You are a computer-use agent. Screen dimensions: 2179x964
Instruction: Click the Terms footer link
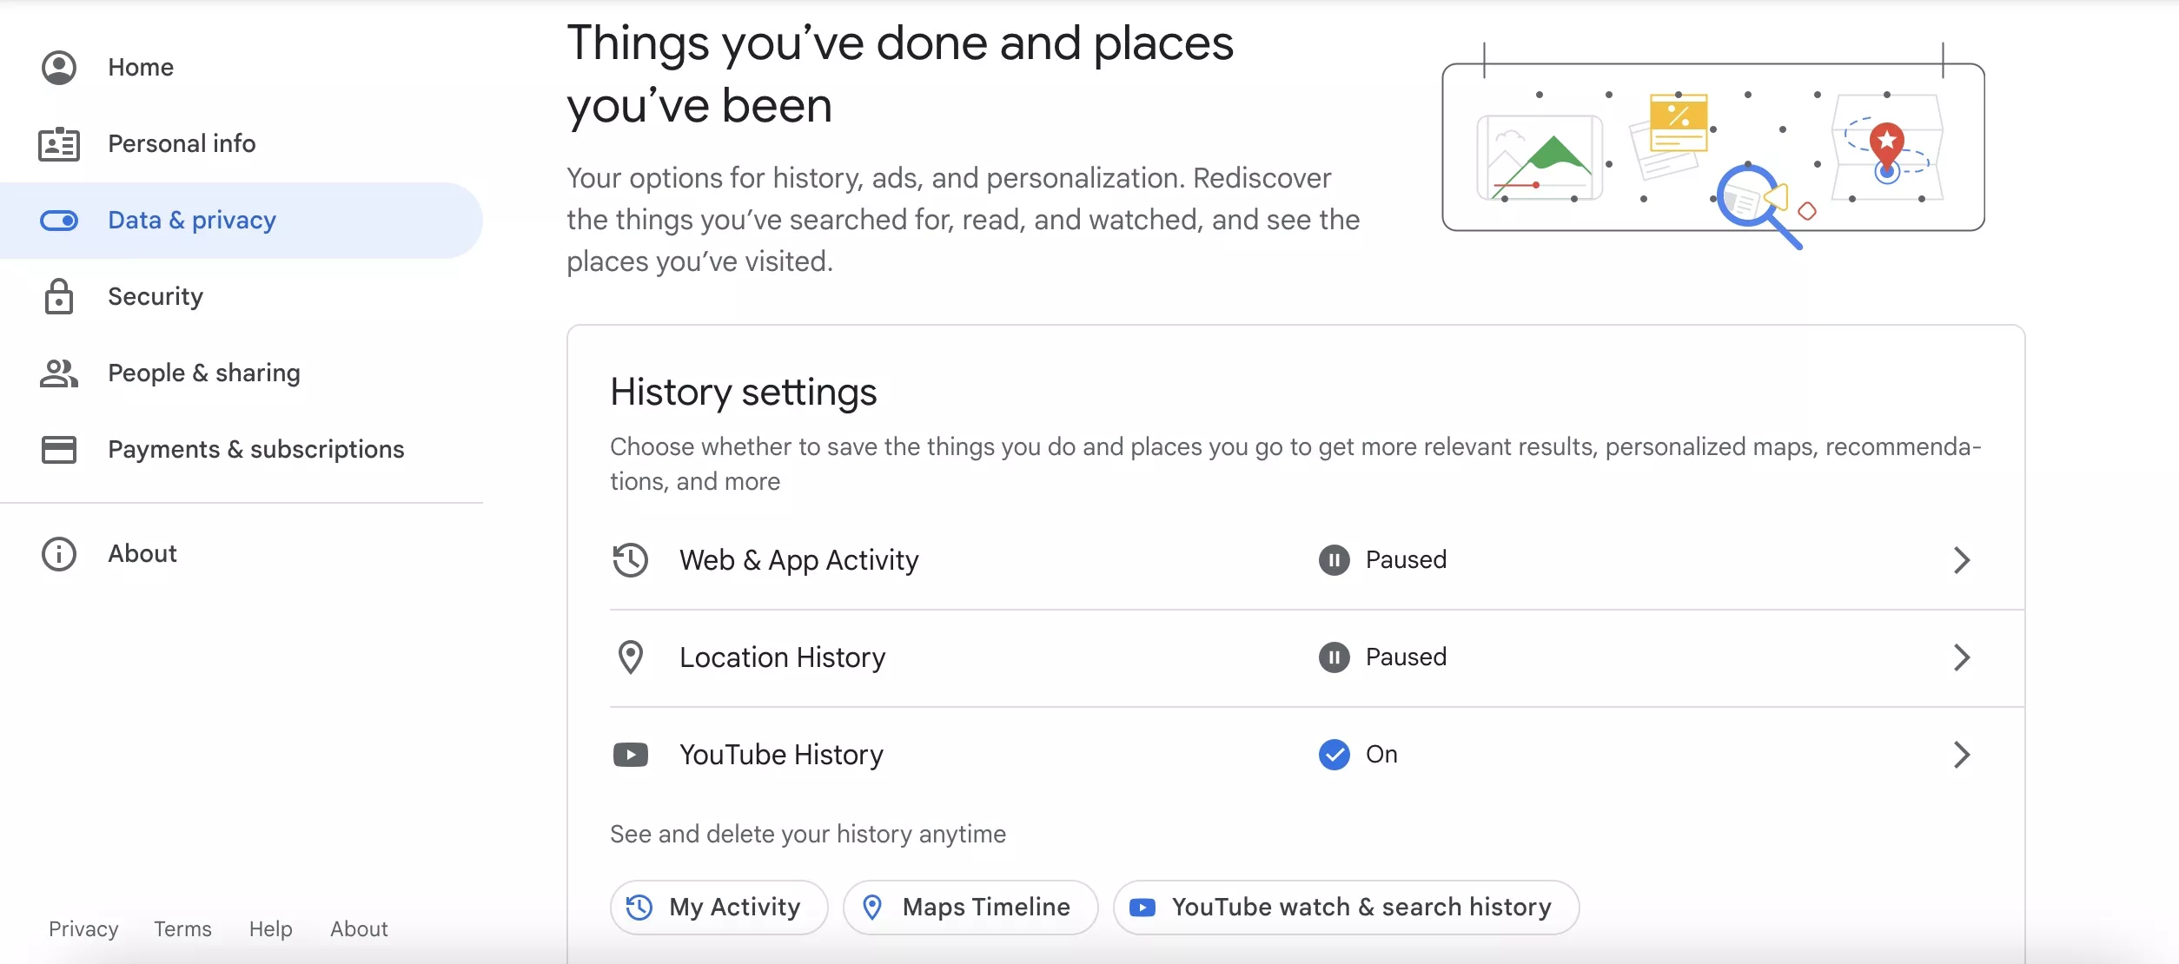[182, 929]
